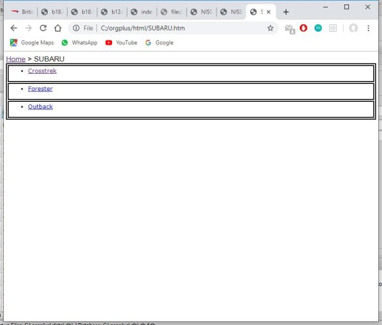This screenshot has width=382, height=325.
Task: Maximize the browser window
Action: (x=346, y=7)
